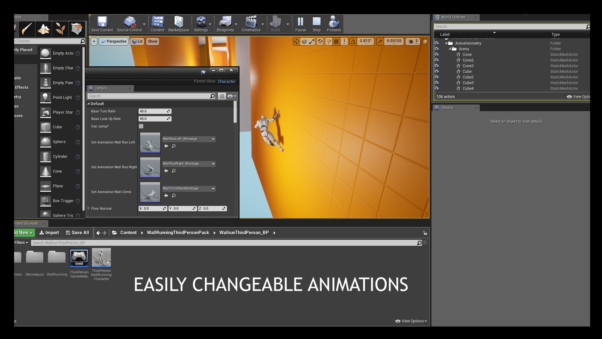The image size is (602, 339).
Task: Open the Cinematics toolbar menu
Action: 251,23
